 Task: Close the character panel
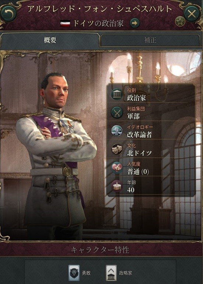coord(192,14)
